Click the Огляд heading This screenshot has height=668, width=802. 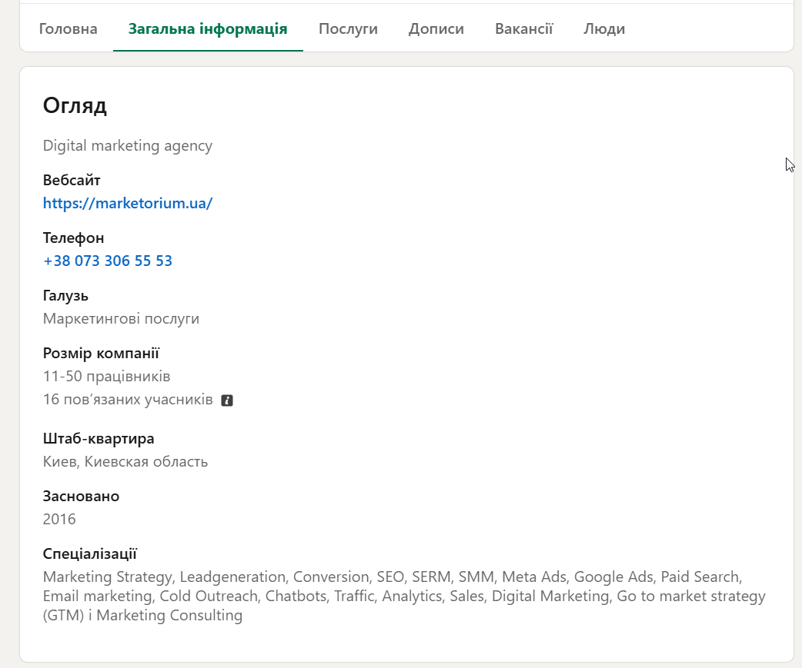pyautogui.click(x=75, y=105)
